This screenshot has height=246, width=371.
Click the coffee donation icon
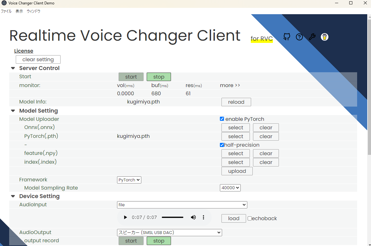324,37
